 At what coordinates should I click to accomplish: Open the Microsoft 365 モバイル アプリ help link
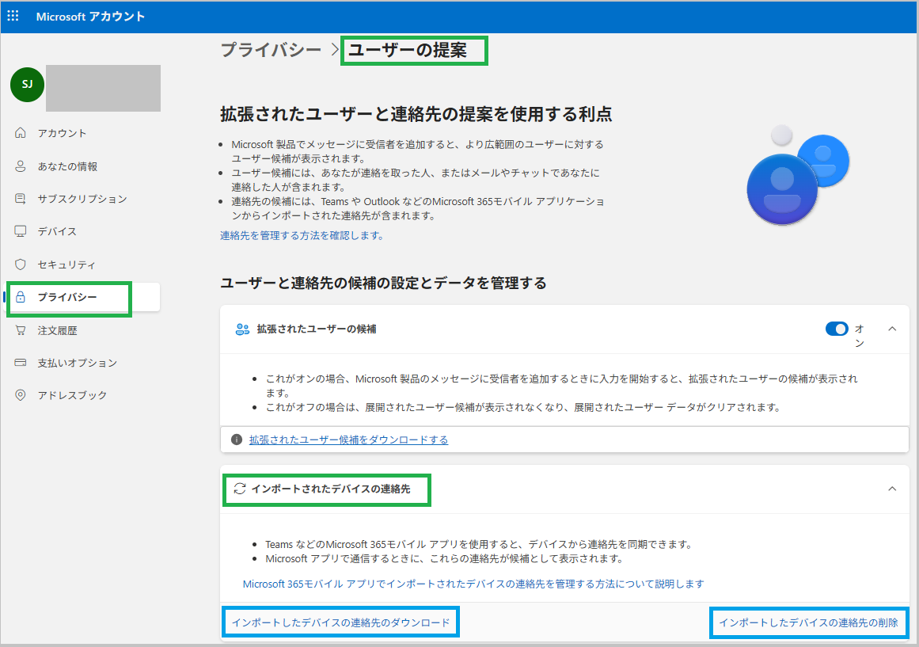473,584
